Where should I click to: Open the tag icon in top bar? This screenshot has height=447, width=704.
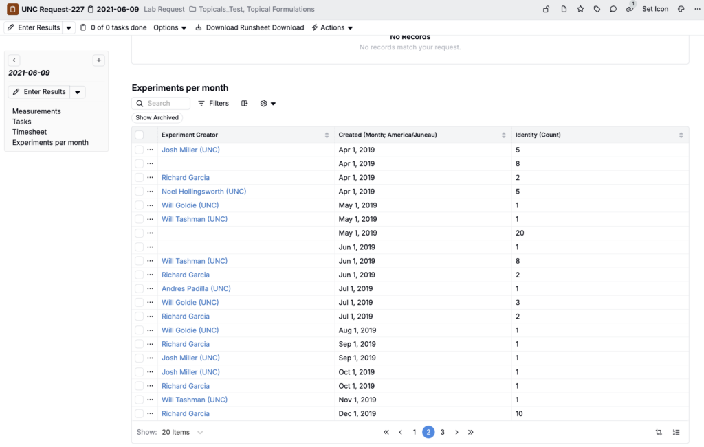[597, 9]
